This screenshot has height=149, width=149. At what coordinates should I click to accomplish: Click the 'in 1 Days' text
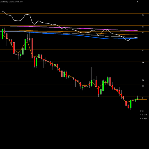click(143, 119)
